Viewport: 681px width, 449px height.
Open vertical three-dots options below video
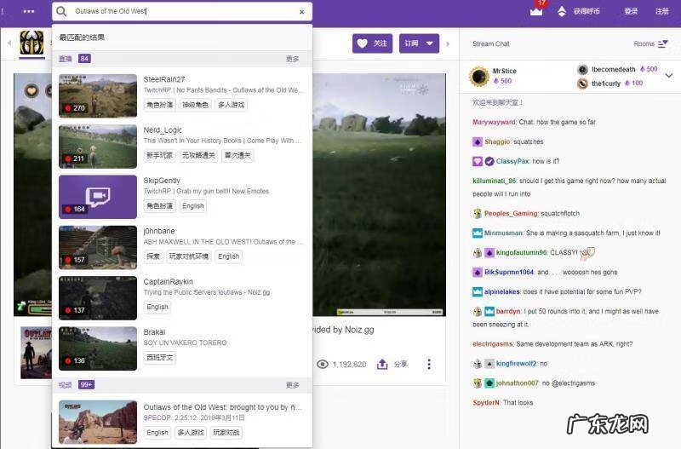click(429, 365)
